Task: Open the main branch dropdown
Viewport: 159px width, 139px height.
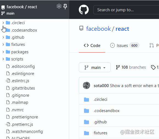Action: pyautogui.click(x=95, y=67)
